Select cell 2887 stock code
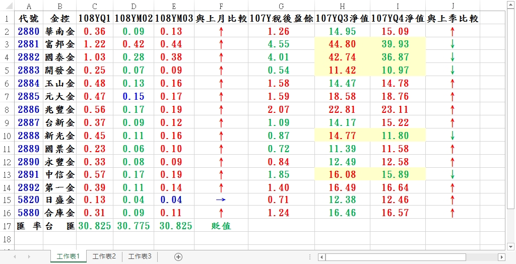 (x=29, y=122)
